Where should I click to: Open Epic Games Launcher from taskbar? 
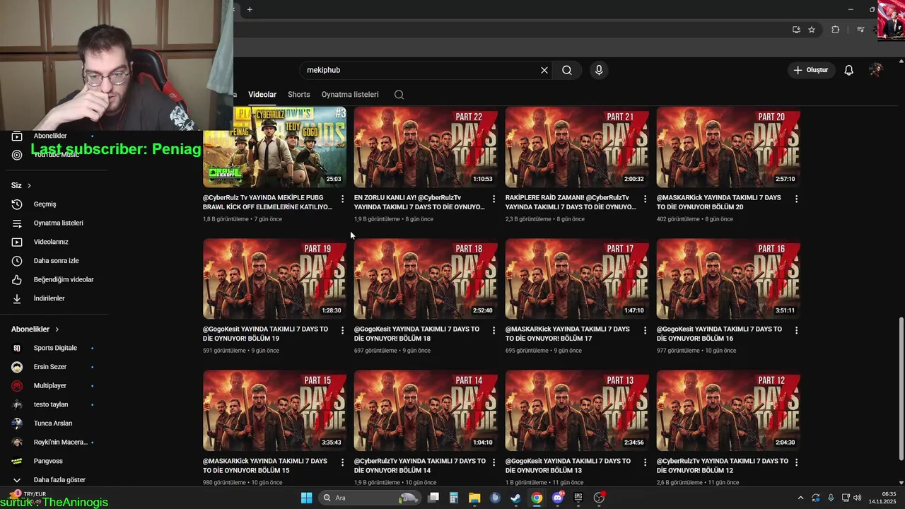578,498
